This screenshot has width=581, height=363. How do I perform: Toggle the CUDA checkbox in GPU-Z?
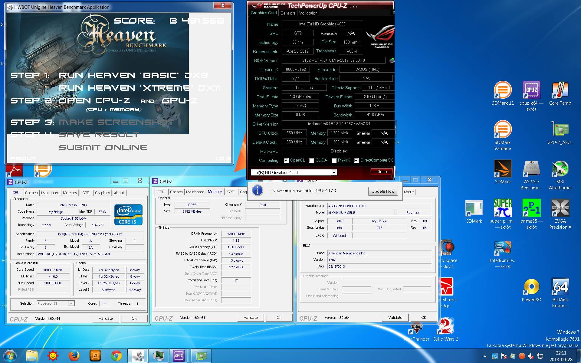[x=312, y=160]
